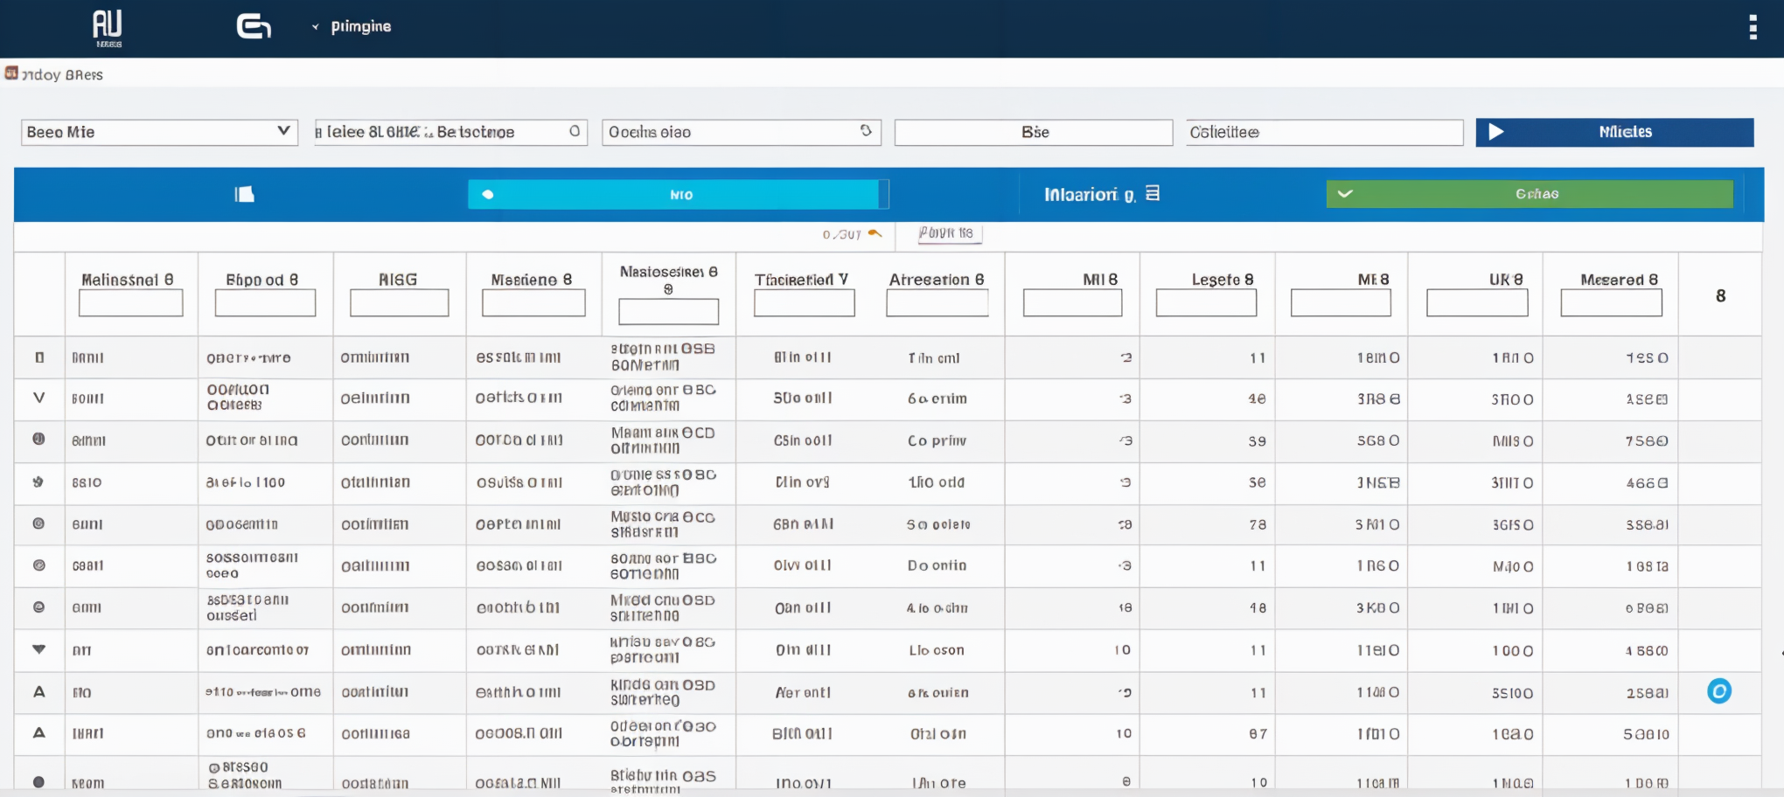Image resolution: width=1784 pixels, height=797 pixels.
Task: Click the AU logo icon in the header
Action: (x=108, y=27)
